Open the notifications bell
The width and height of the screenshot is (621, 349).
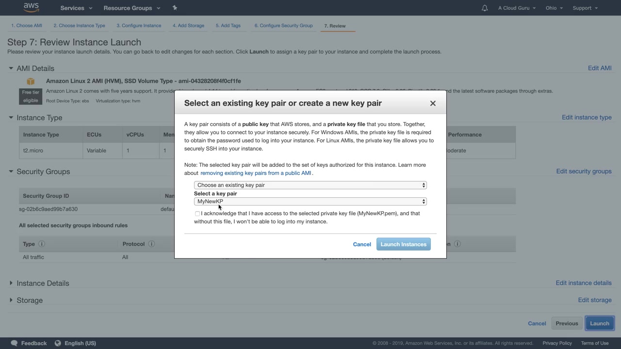click(x=485, y=8)
